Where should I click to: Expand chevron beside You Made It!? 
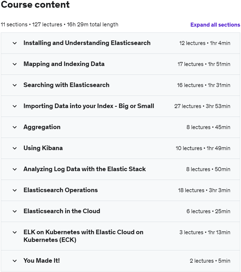15,261
